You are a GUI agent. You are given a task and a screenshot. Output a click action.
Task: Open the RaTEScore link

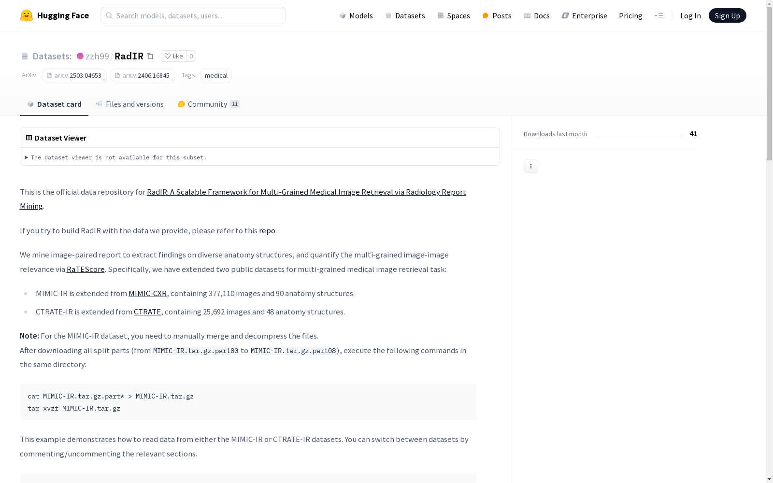tap(86, 269)
